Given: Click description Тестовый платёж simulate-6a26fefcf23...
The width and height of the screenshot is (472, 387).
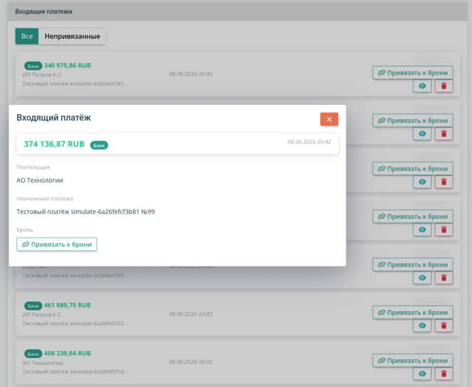Looking at the screenshot, I should pos(75,324).
